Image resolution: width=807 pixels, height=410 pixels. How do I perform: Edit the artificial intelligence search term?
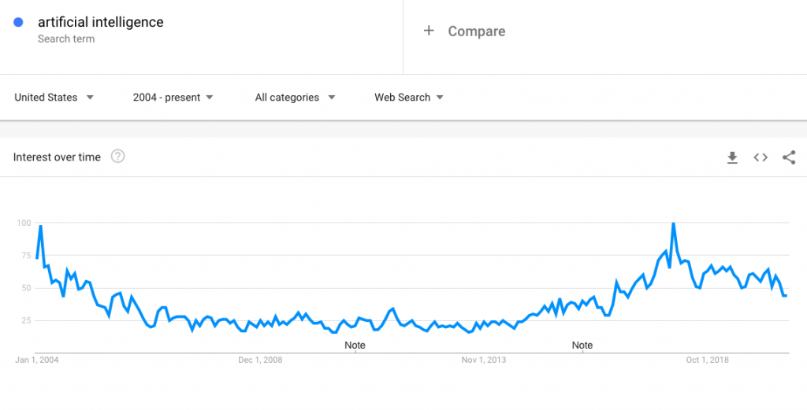coord(101,22)
